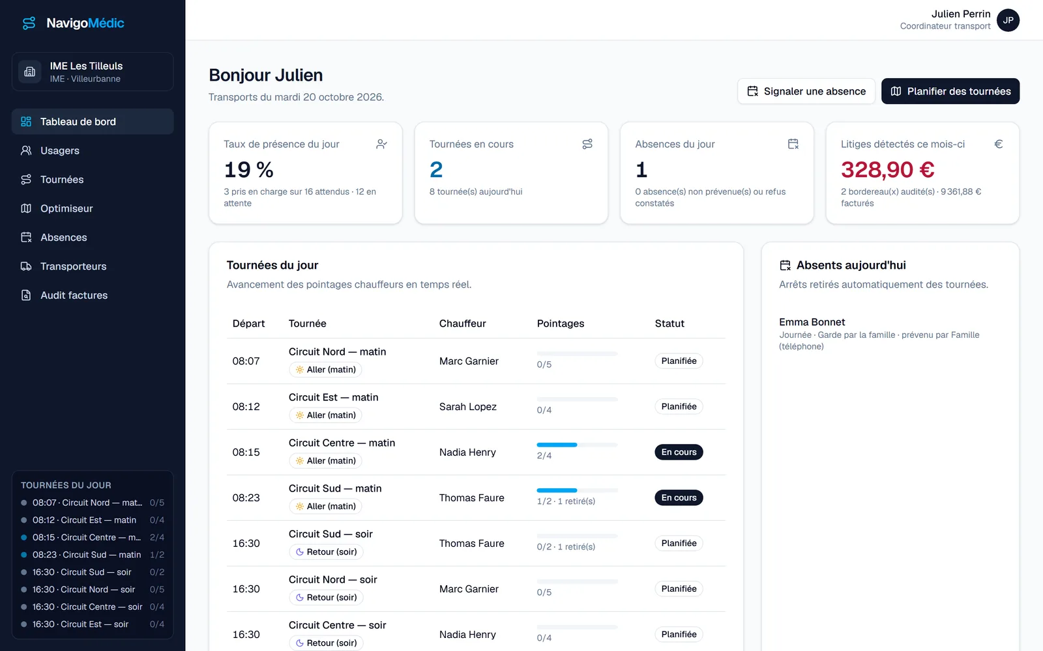Click the Circuit Centre — matin progress bar
Screen dimensions: 1043x651
pos(577,445)
